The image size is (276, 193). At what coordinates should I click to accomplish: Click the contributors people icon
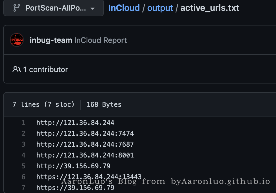coord(17,69)
